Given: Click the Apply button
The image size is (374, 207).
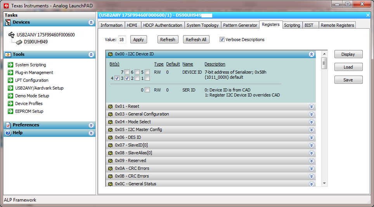Looking at the screenshot, I should pyautogui.click(x=139, y=40).
